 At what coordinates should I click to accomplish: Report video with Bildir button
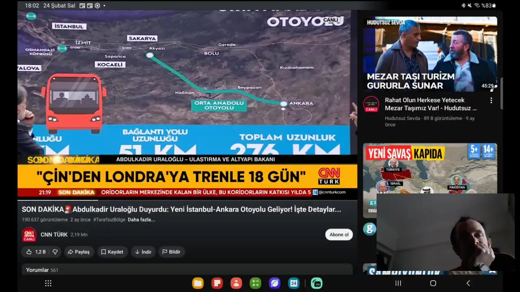point(171,252)
